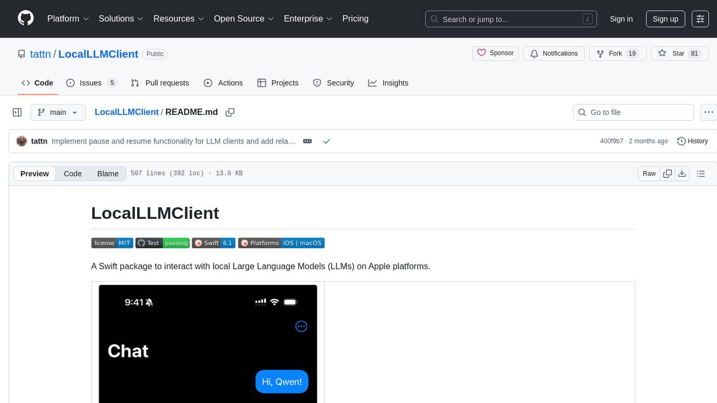This screenshot has width=717, height=403.
Task: Click the Swift 6.1 badge
Action: tap(214, 243)
